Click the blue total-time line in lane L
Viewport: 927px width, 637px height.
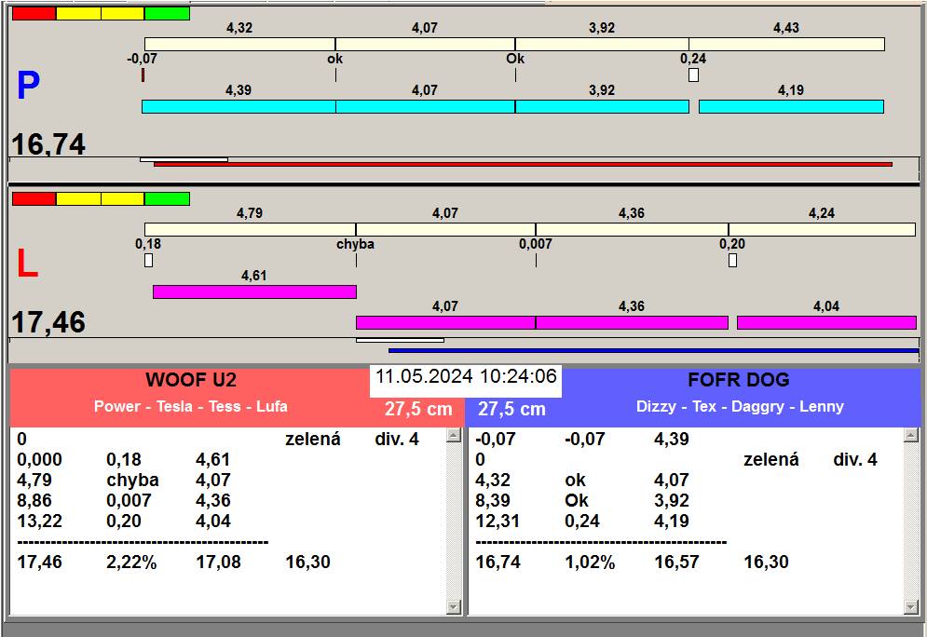tap(654, 350)
